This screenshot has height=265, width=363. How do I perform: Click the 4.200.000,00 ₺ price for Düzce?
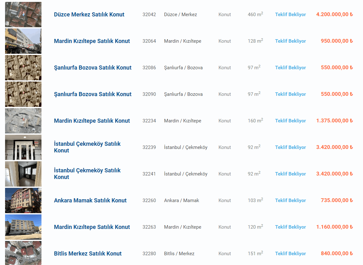(335, 14)
